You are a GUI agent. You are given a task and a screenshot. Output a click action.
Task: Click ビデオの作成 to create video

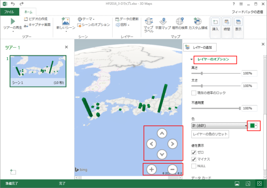[x=36, y=19]
